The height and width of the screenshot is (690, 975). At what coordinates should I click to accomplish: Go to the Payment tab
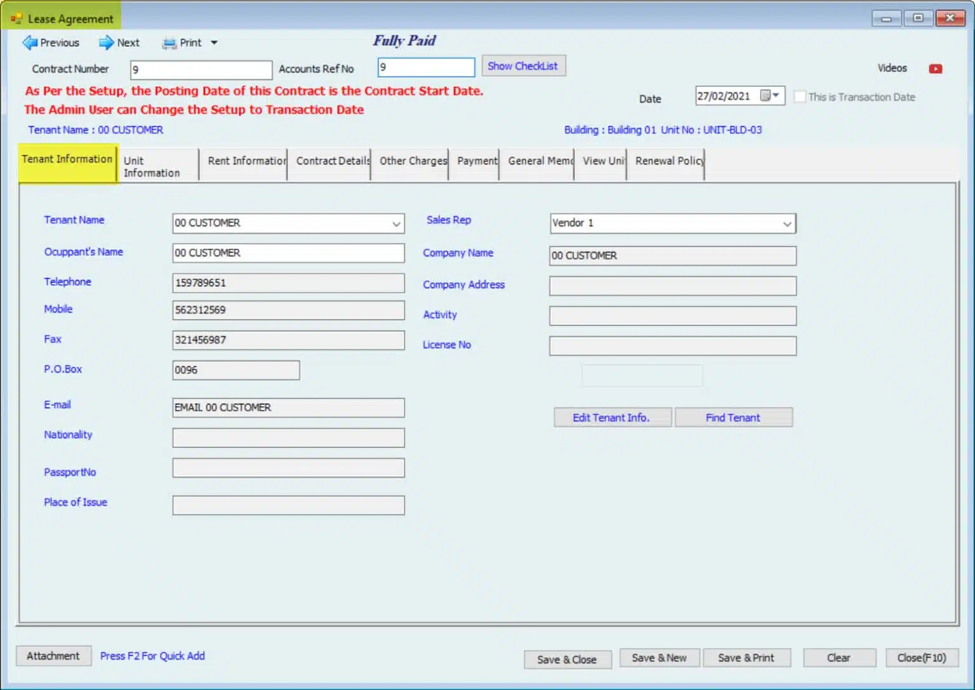[x=477, y=161]
